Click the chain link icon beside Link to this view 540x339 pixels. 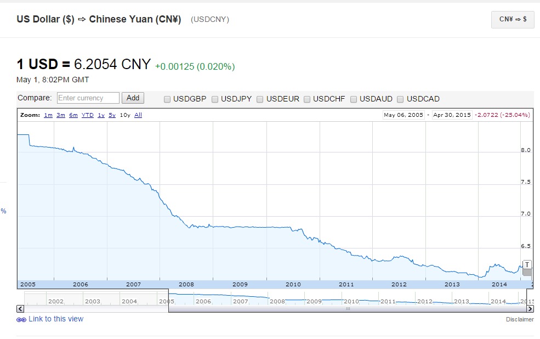(21, 319)
